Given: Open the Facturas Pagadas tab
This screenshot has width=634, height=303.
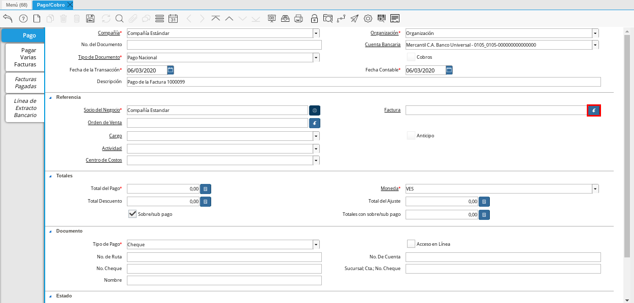Looking at the screenshot, I should pos(25,83).
